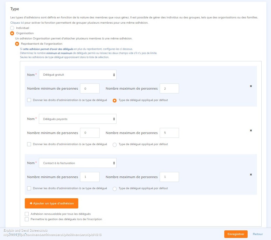The height and width of the screenshot is (240, 271).
Task: Grant admin rights to Délégué gratuit type
Action: pos(29,100)
